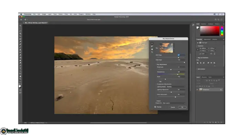This screenshot has width=240, height=135.
Task: Toggle the width-height link in Transform
Action: pos(198,50)
